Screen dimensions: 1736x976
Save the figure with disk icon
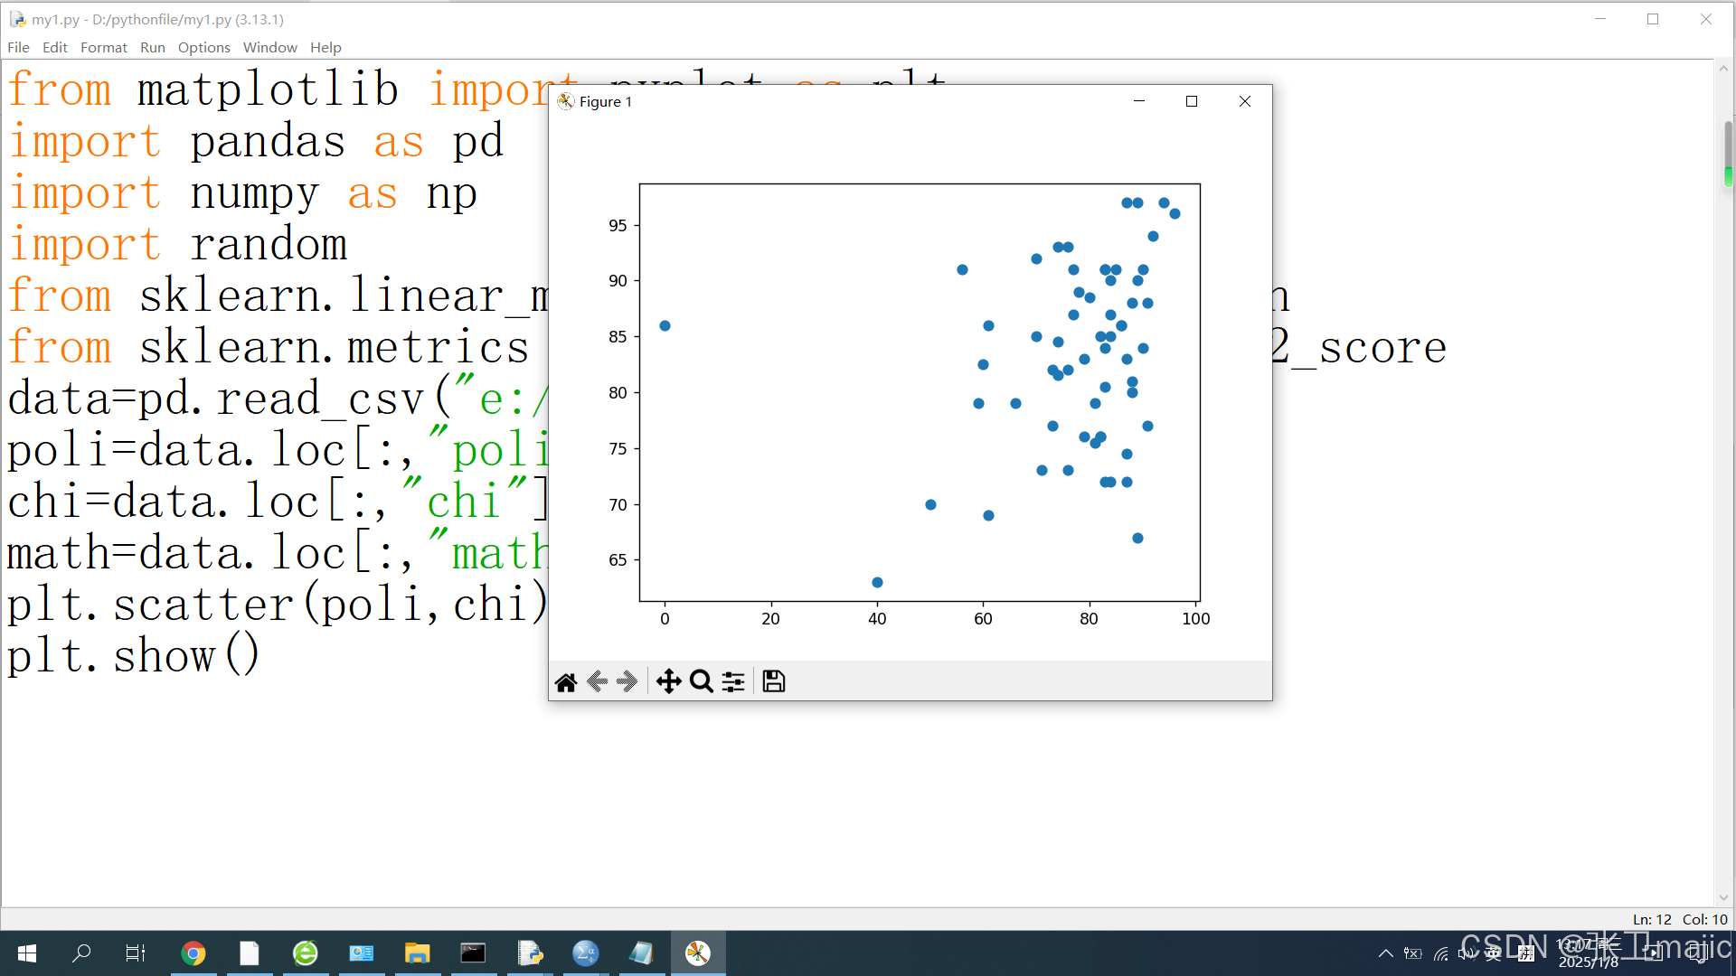774,681
